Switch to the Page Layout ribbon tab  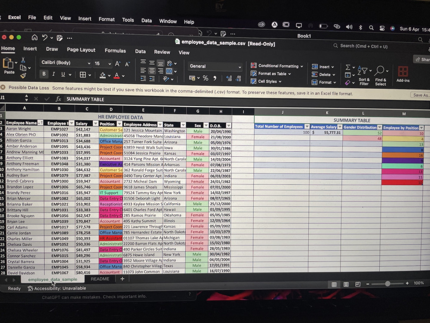(81, 50)
